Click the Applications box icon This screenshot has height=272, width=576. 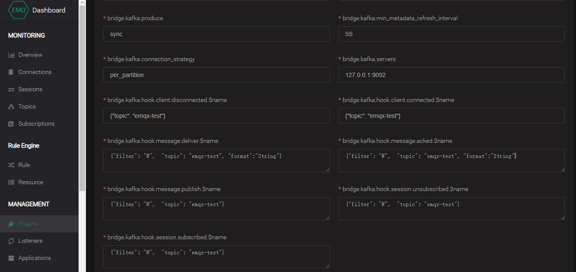click(x=11, y=258)
